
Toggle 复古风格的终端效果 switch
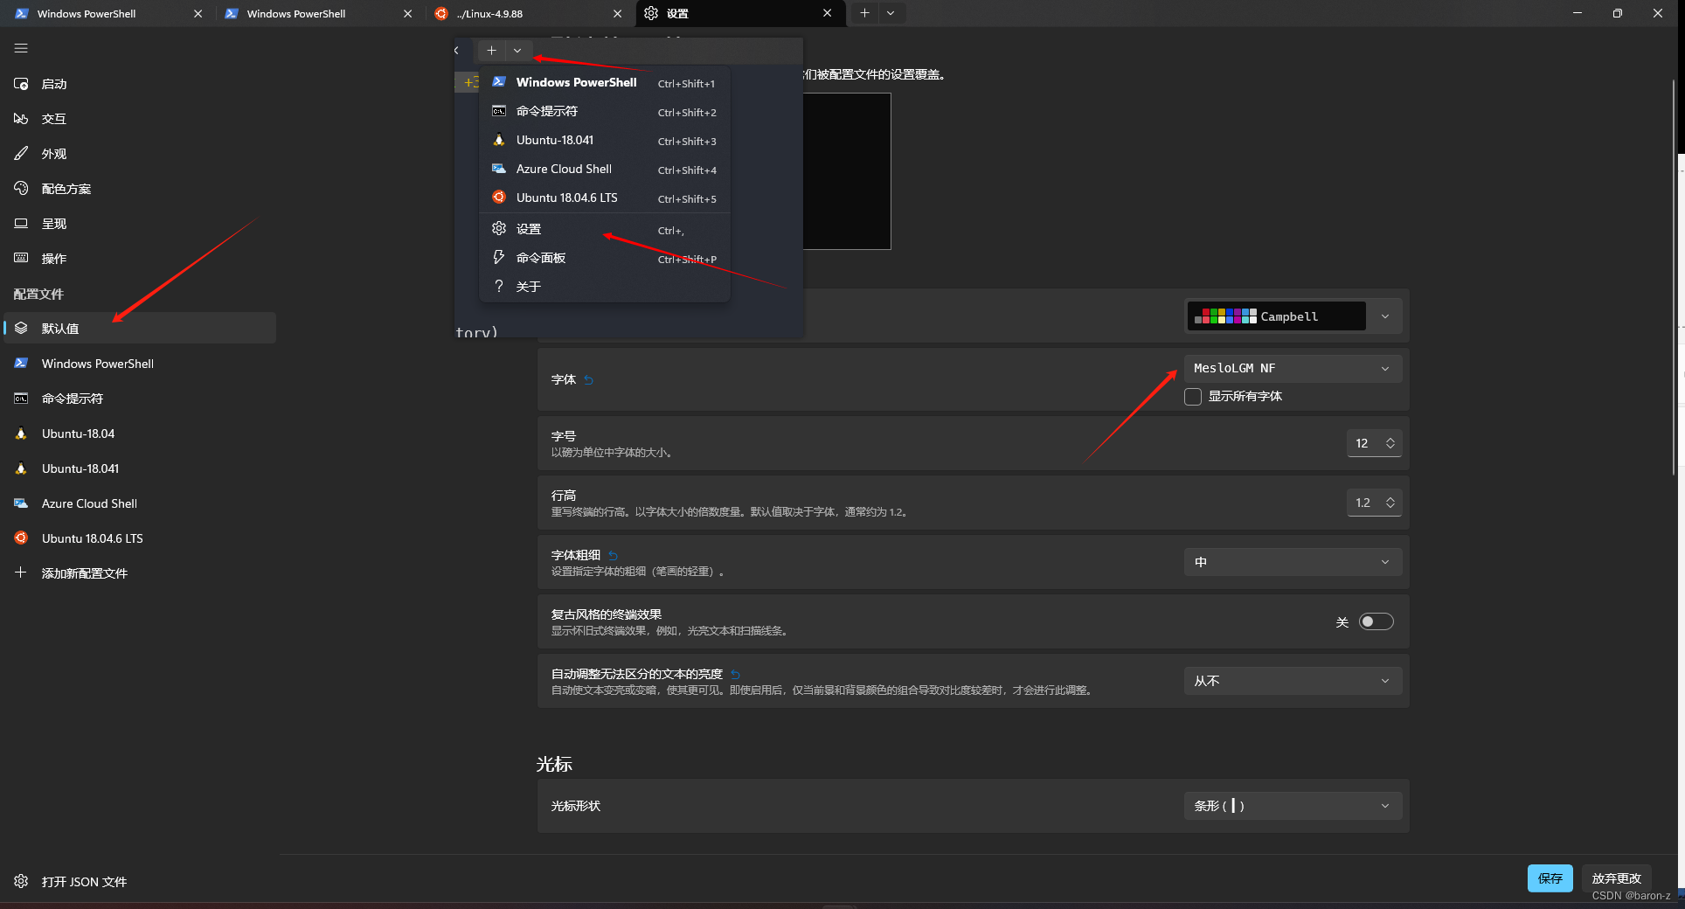(x=1376, y=621)
